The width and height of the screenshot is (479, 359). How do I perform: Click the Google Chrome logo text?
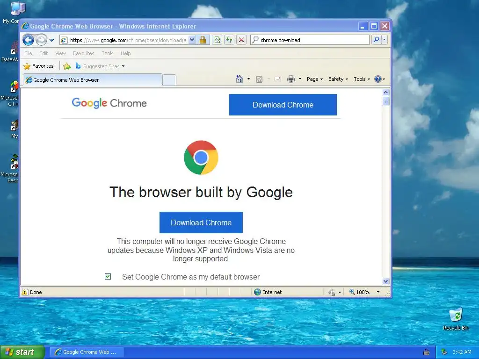(109, 103)
